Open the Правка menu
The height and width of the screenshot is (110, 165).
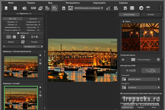click(x=31, y=3)
